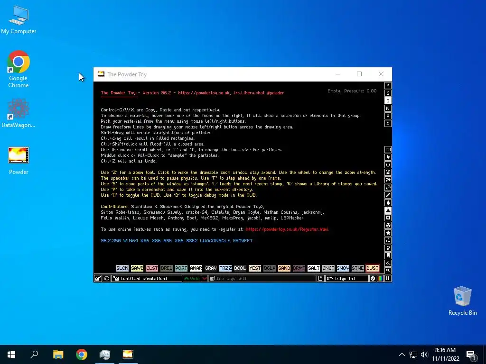Image resolution: width=486 pixels, height=364 pixels.
Task: Open the Solids square icon section
Action: 388,218
